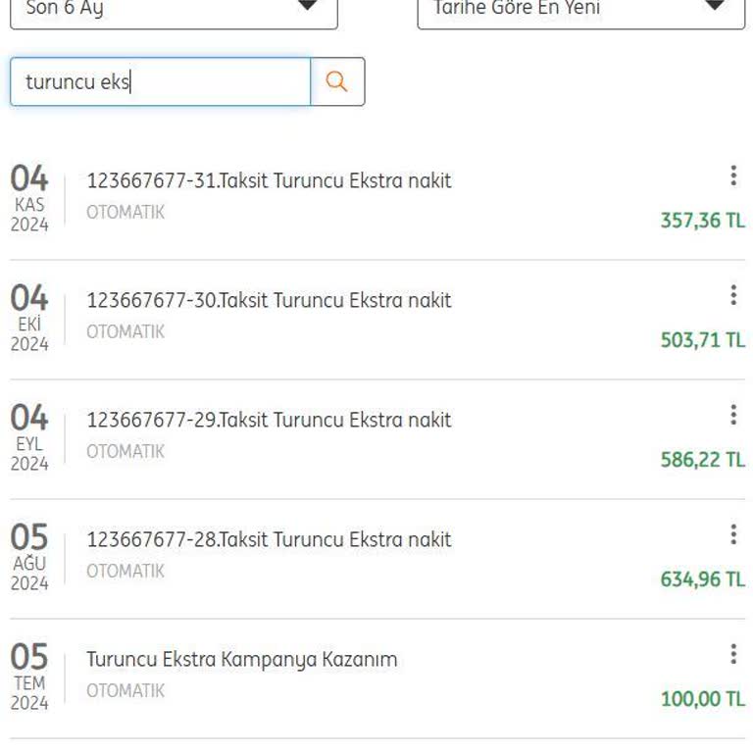Click the 04 KAS 2024 date label

pos(29,199)
